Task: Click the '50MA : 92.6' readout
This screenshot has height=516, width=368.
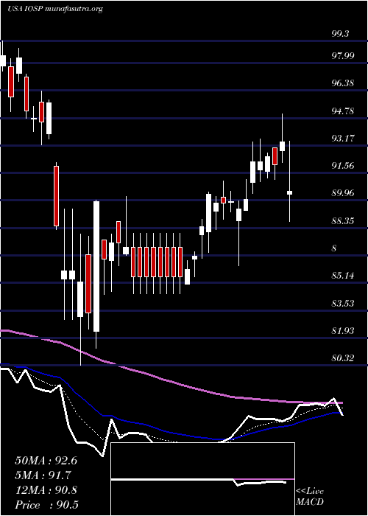Action: [46, 461]
